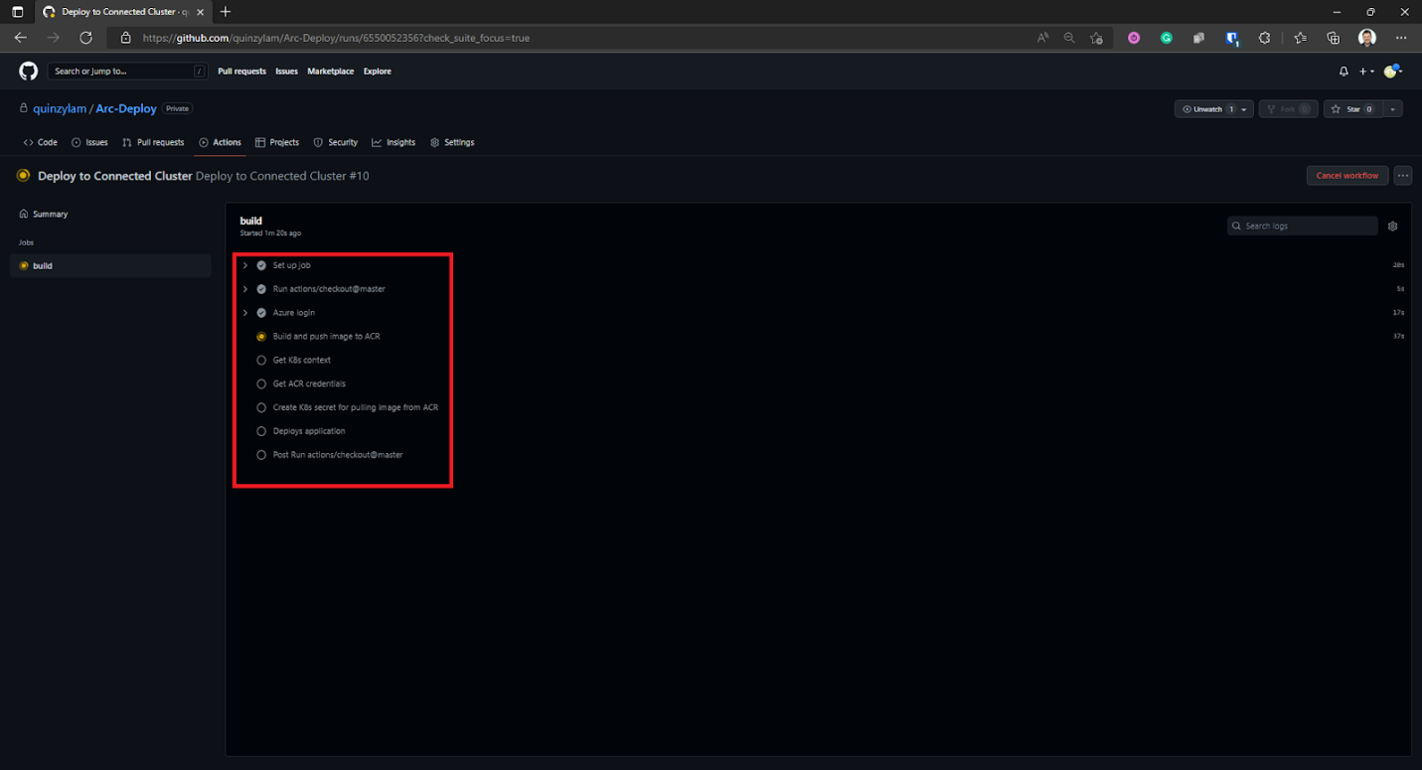Select the Get ACR credentials step
This screenshot has width=1422, height=770.
click(x=309, y=385)
